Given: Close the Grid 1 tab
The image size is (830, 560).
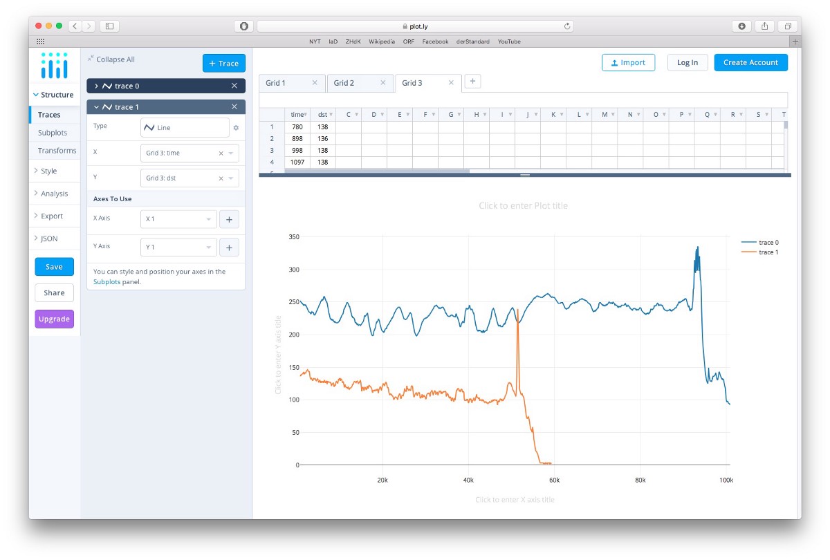Looking at the screenshot, I should click(315, 83).
